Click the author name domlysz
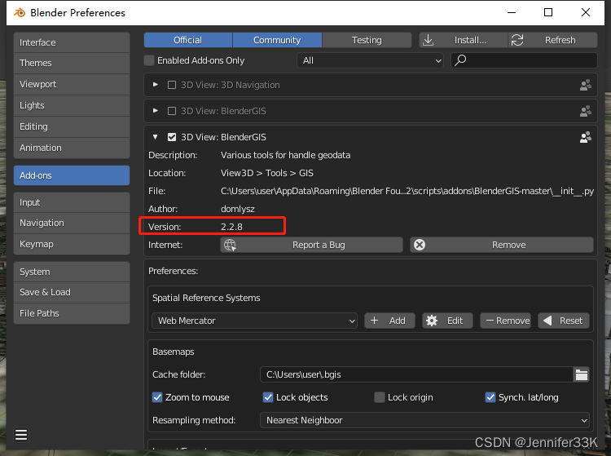The width and height of the screenshot is (611, 456). click(238, 209)
